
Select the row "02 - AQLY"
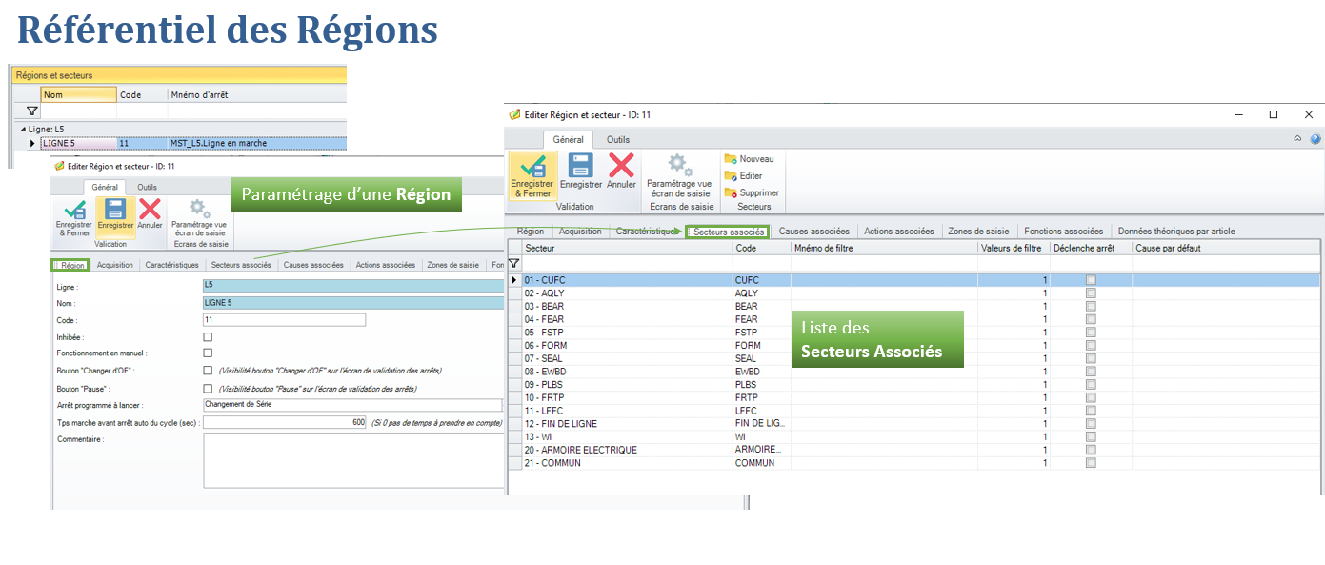point(914,293)
